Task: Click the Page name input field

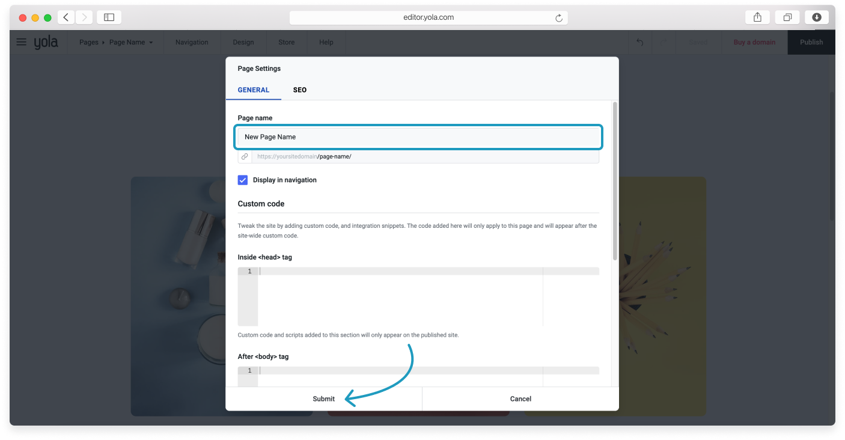Action: tap(418, 137)
